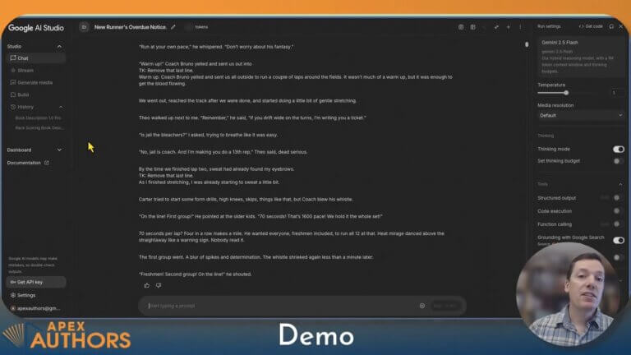Open compare mode icon in top toolbar
631x355 pixels.
pos(473,27)
